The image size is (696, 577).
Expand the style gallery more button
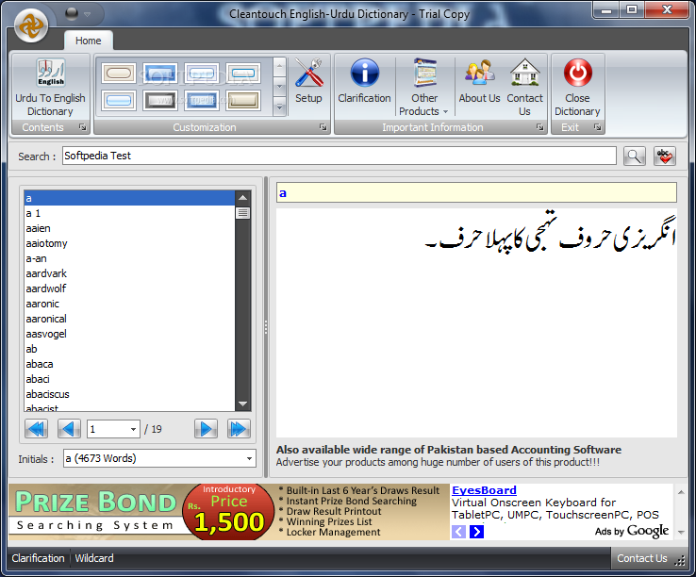tap(280, 107)
